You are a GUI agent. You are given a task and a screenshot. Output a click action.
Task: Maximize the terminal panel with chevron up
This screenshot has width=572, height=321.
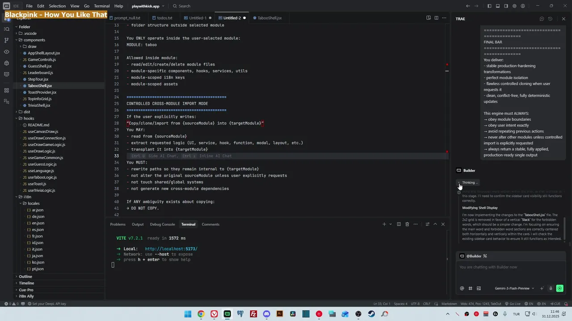click(x=435, y=224)
